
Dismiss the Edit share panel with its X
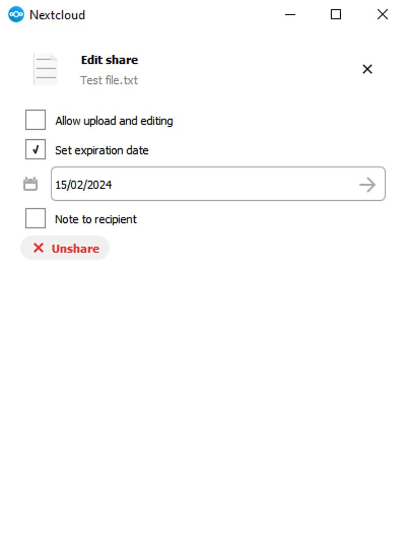pos(367,69)
